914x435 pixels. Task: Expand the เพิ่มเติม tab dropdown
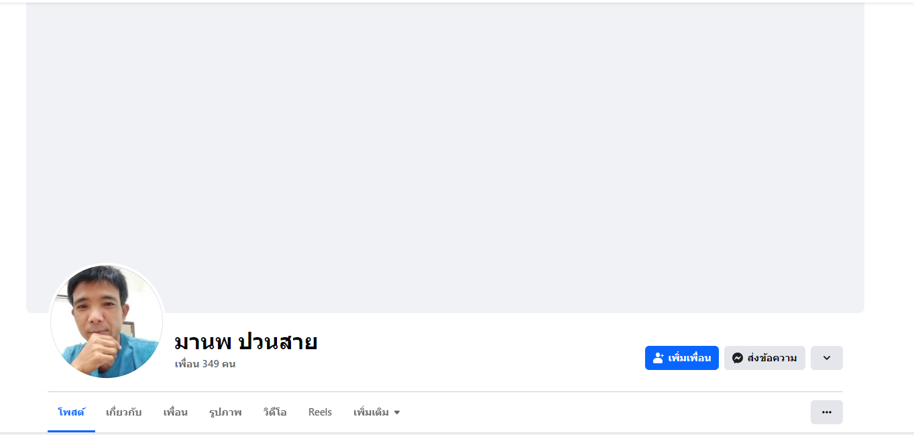pos(376,412)
